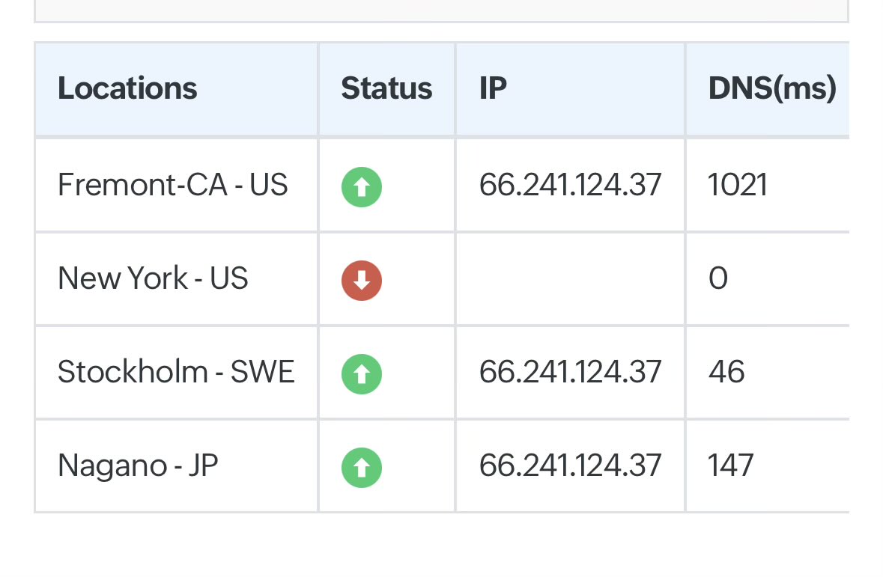Select Fremont-CA - US location cell
This screenshot has width=883, height=577.
click(x=173, y=185)
